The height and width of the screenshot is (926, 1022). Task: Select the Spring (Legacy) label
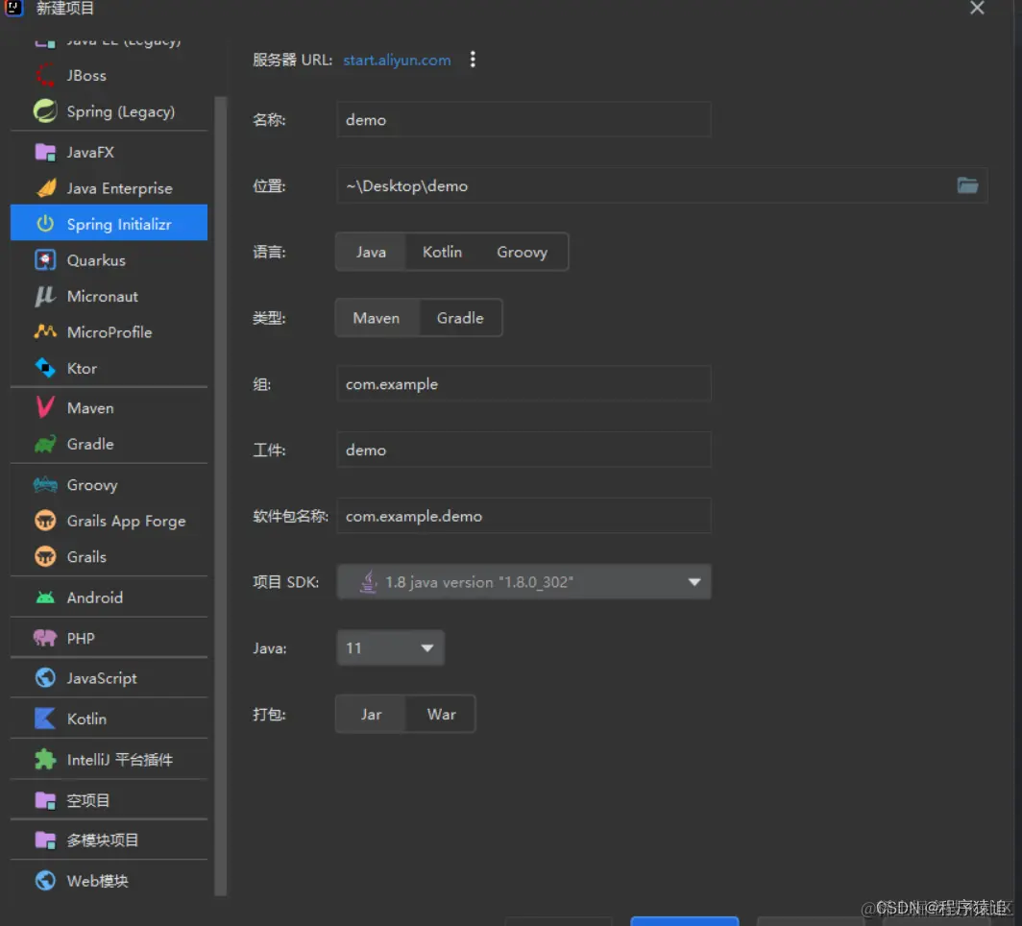(121, 112)
